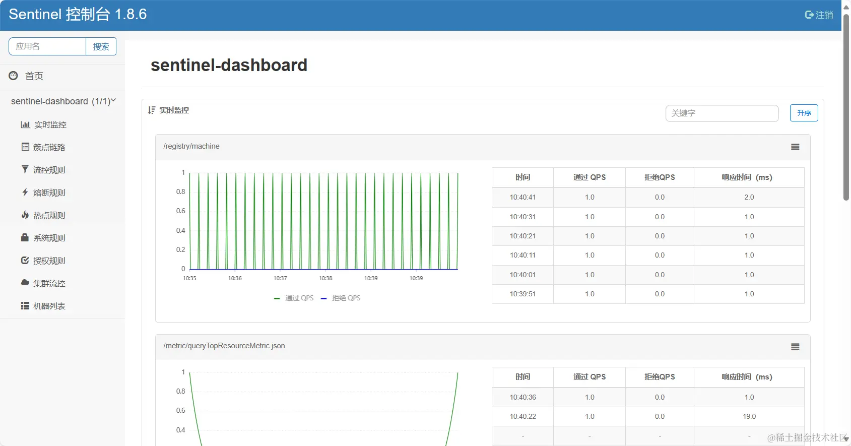Image resolution: width=851 pixels, height=446 pixels.
Task: Click the 10:40:41 time cell
Action: pos(522,197)
